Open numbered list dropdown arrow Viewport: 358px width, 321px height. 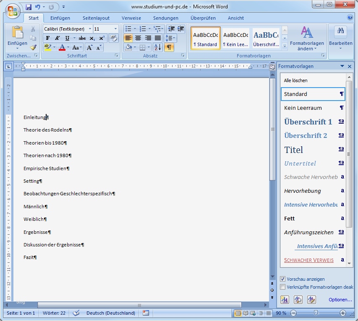click(149, 29)
